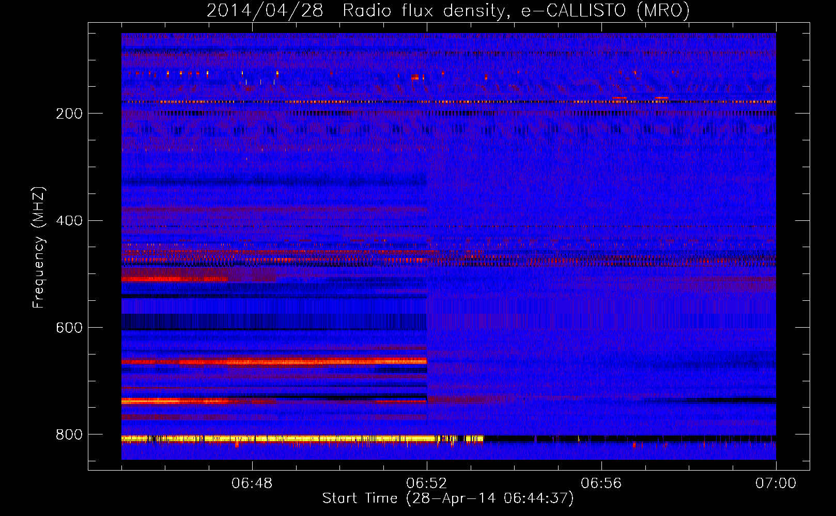
Task: Select the 'Start Time (28-Apr-14 06:44:37)' label
Action: point(448,498)
